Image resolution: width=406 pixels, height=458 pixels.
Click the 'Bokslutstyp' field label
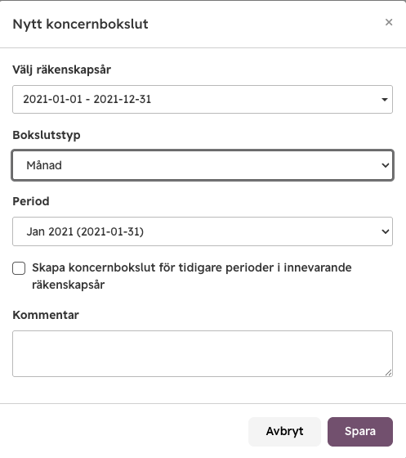pyautogui.click(x=47, y=135)
